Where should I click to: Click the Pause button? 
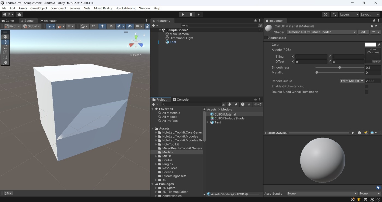pos(191,14)
